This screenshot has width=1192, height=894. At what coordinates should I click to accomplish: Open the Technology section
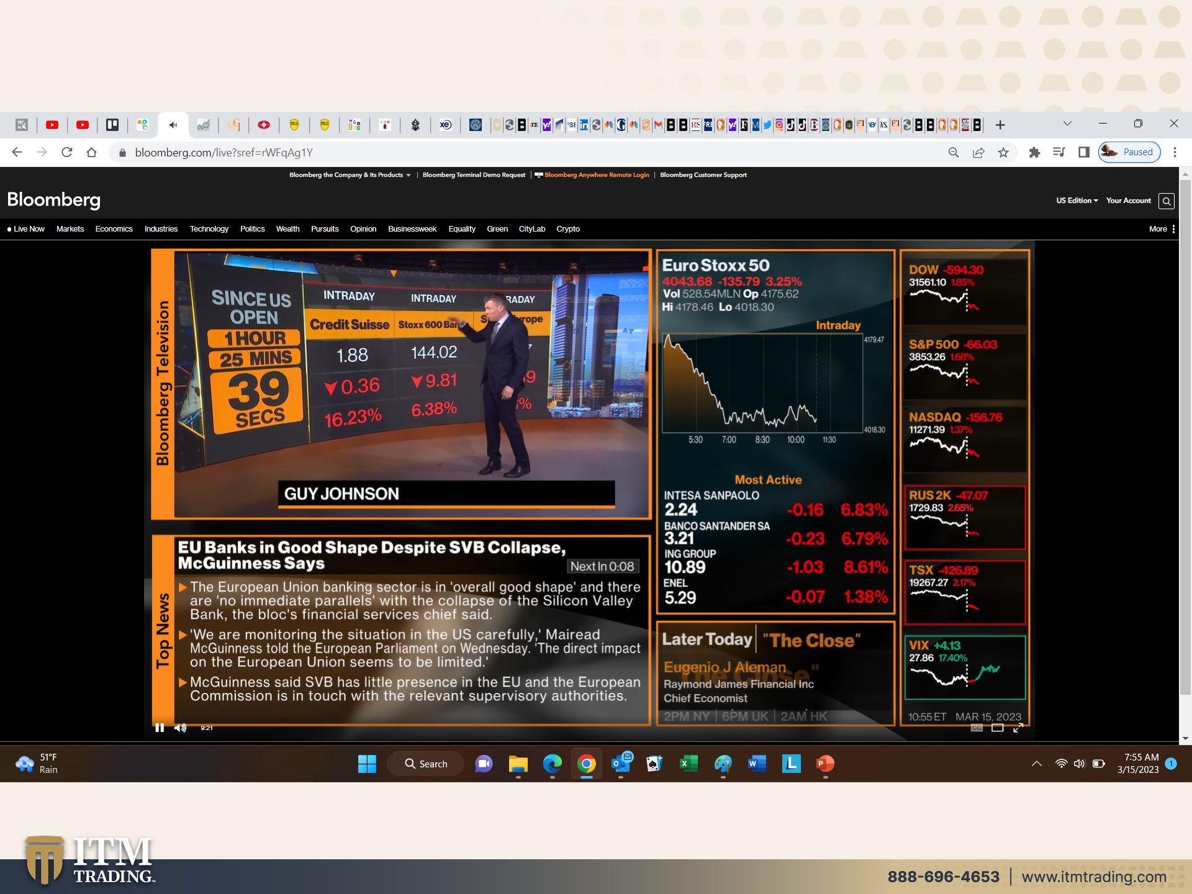[x=209, y=229]
